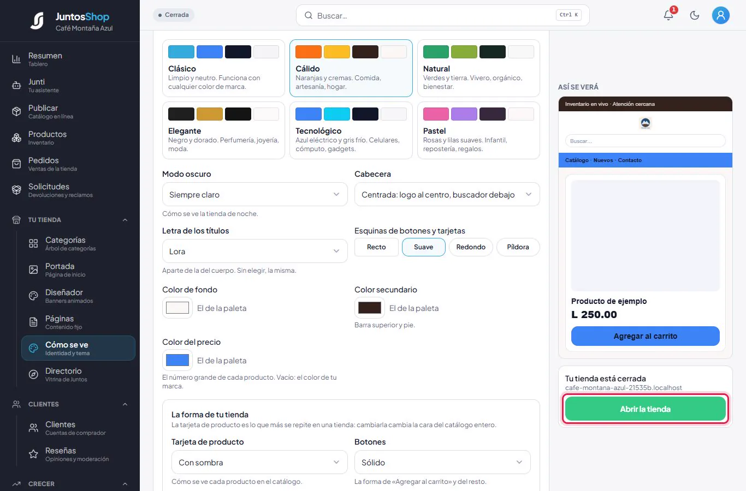Click the Junti assistant robot icon
The image size is (746, 491).
(x=16, y=85)
